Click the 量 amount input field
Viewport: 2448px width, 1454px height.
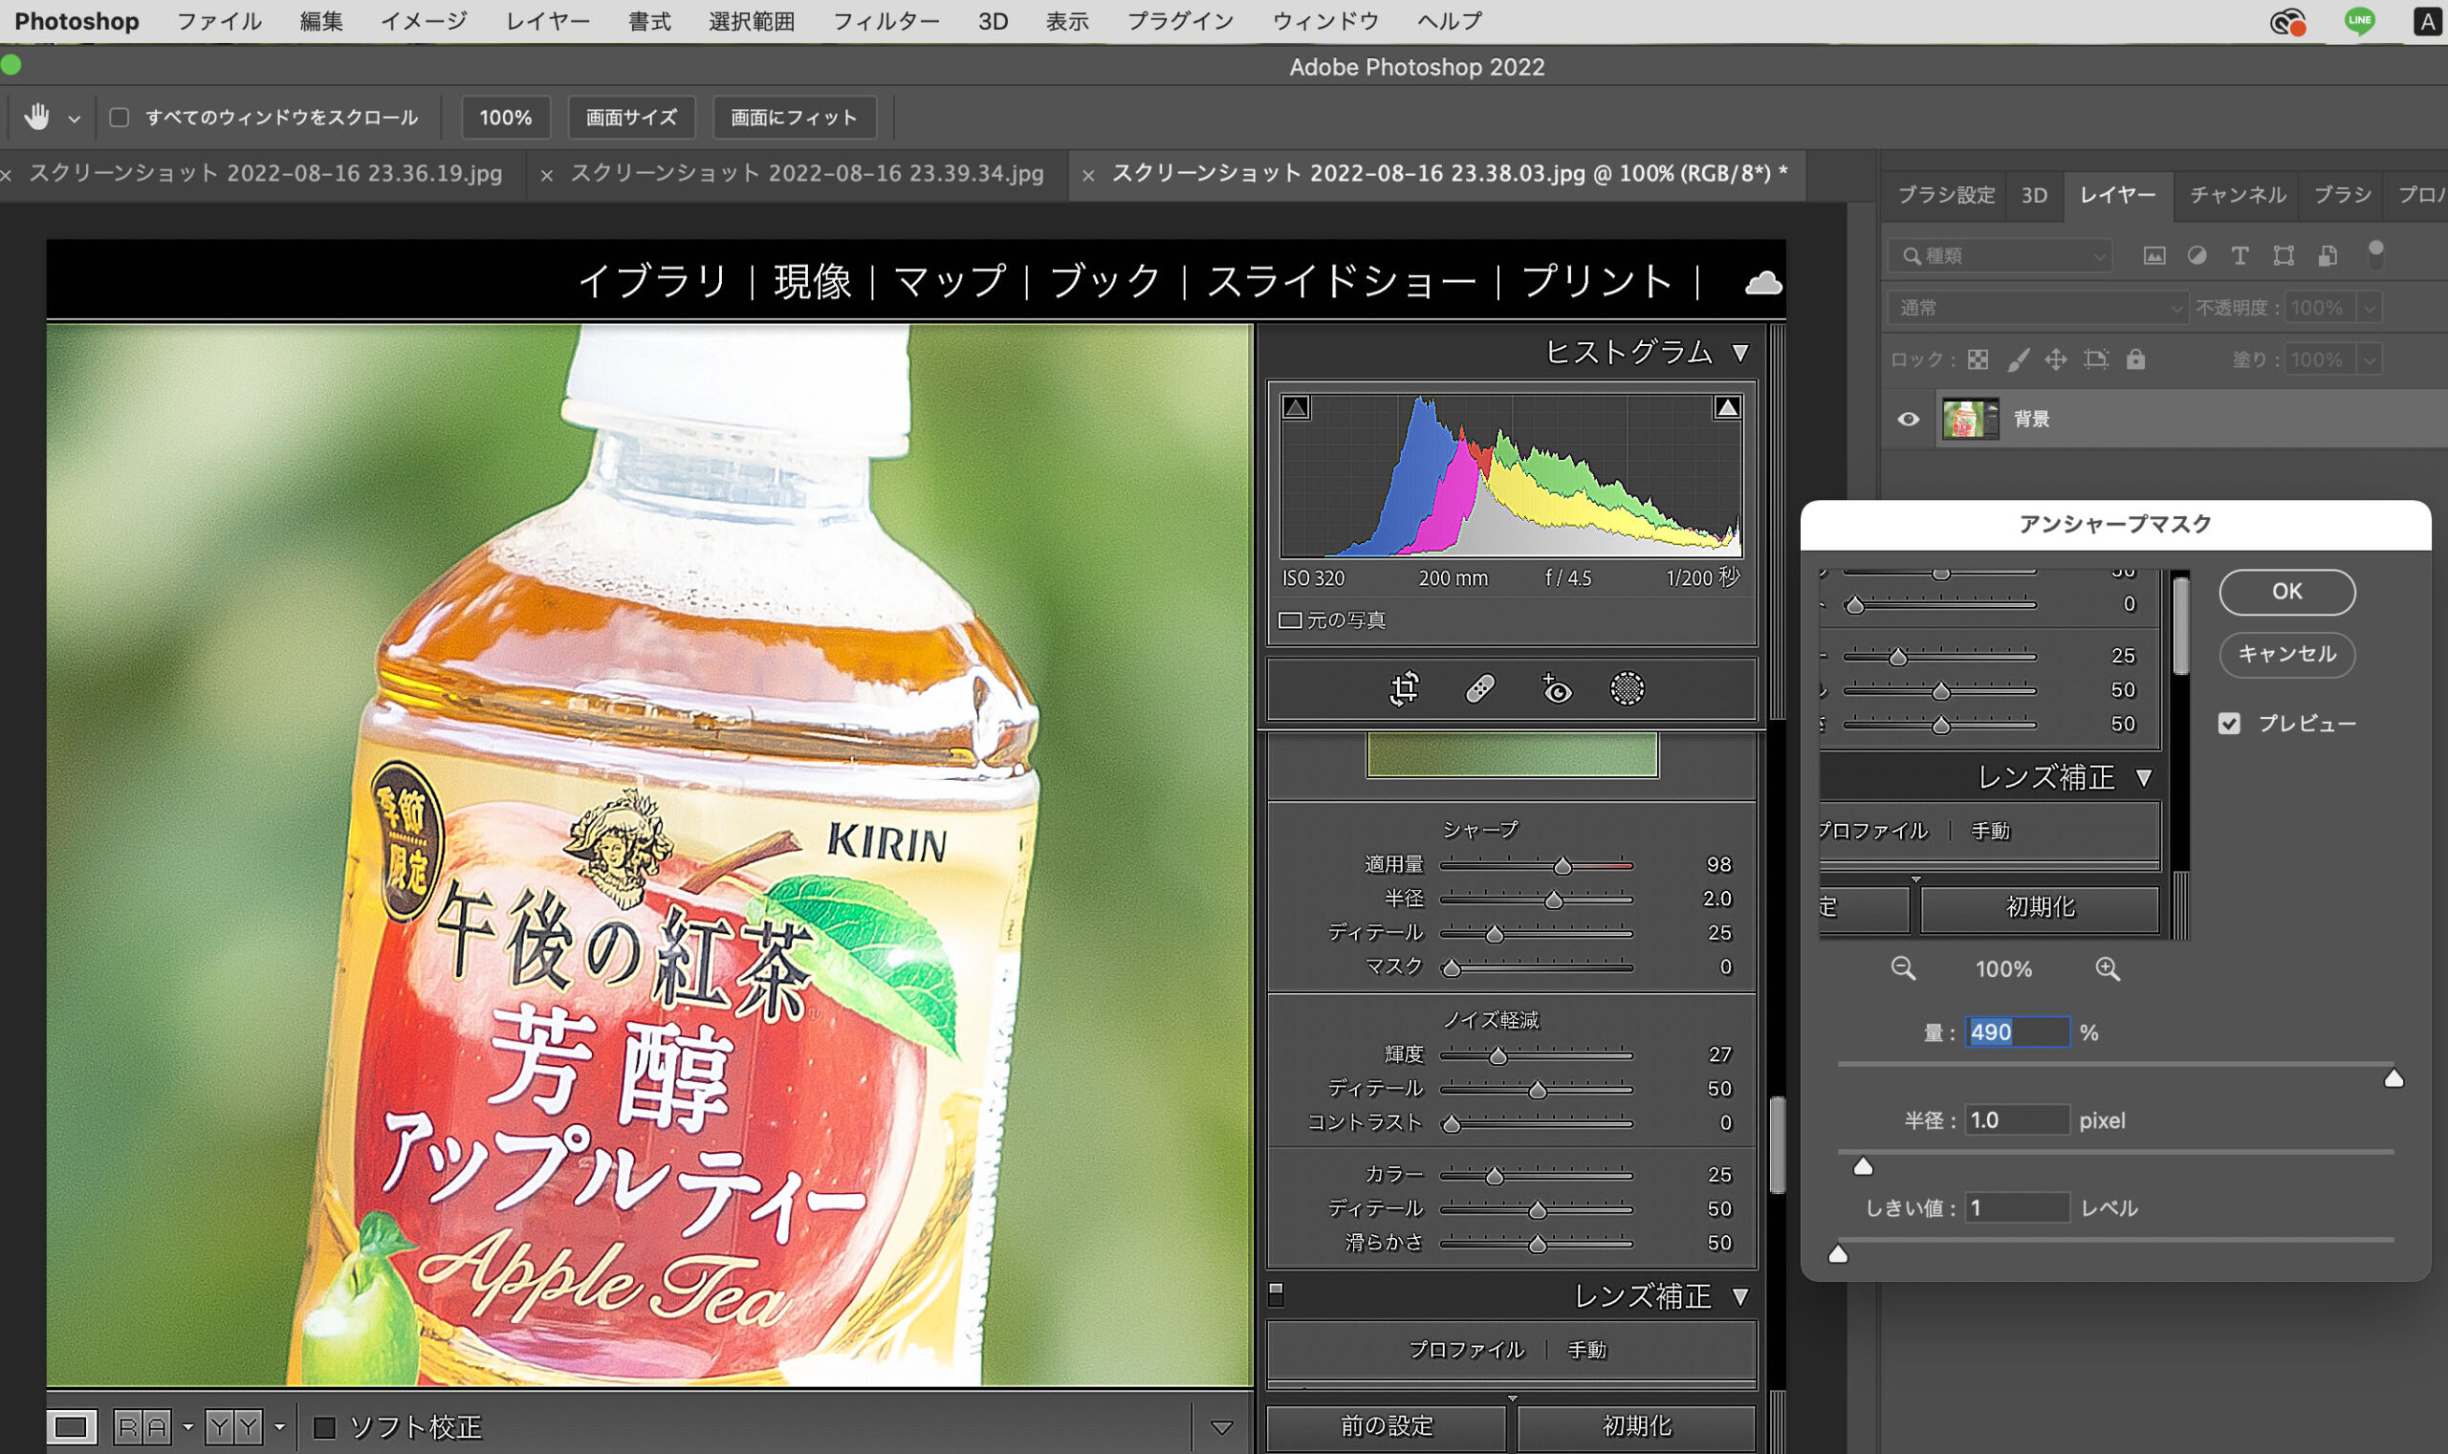tap(2017, 1031)
